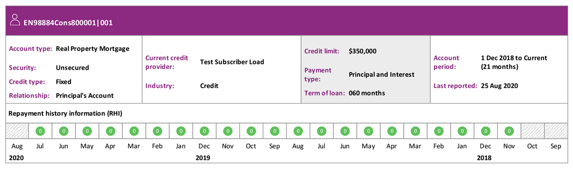Click the November 2018 green status circle
573x169 pixels.
click(509, 131)
